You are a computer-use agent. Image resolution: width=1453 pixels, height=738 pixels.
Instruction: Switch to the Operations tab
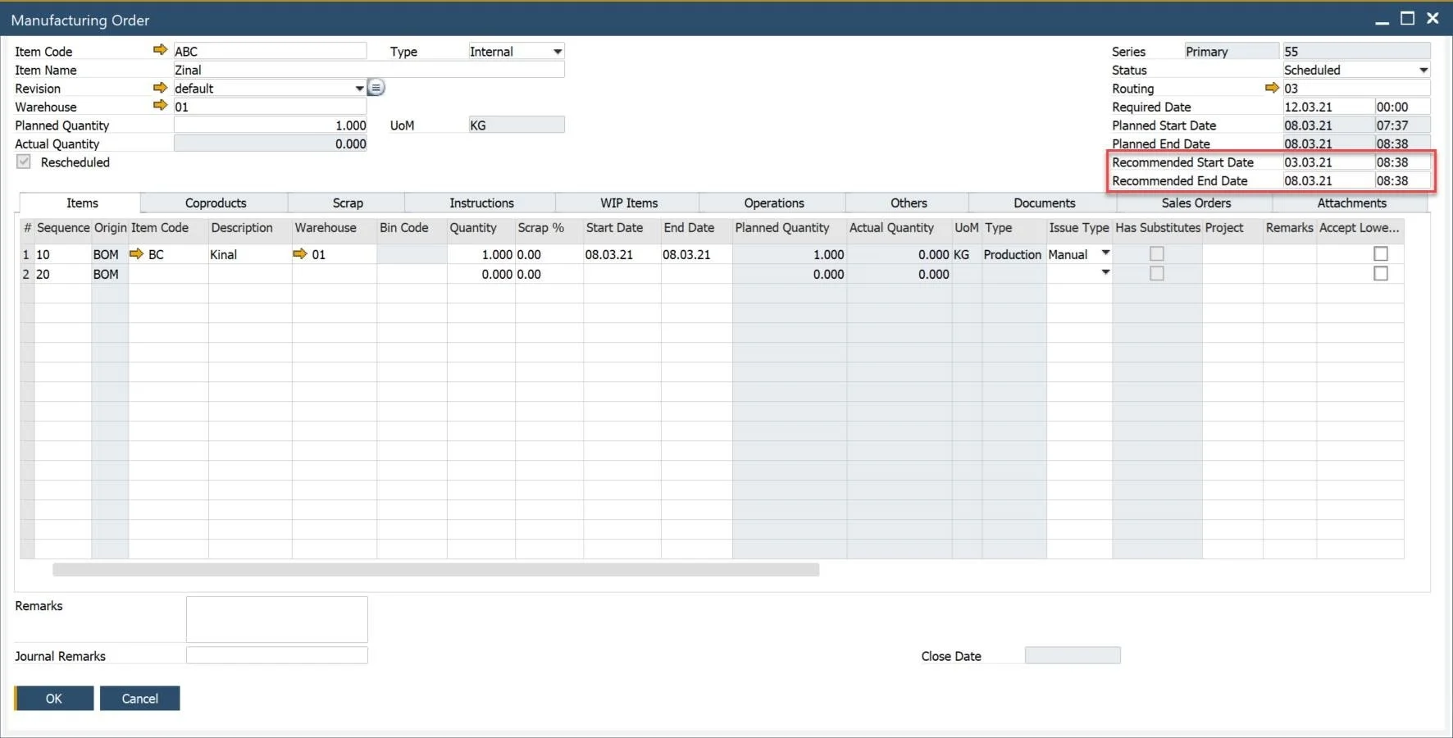[x=773, y=203]
